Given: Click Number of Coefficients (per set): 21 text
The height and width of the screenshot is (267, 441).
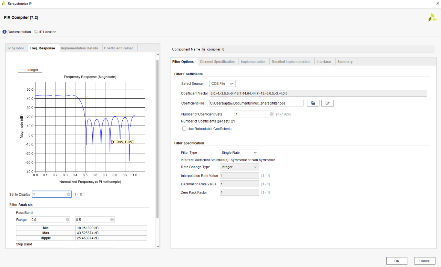Looking at the screenshot, I should pos(208,121).
